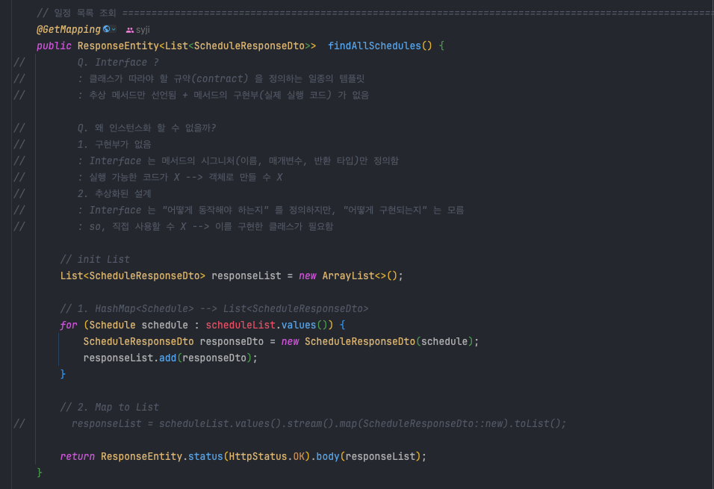The width and height of the screenshot is (714, 489).
Task: Click the blue closing brace of the for loop
Action: point(63,374)
